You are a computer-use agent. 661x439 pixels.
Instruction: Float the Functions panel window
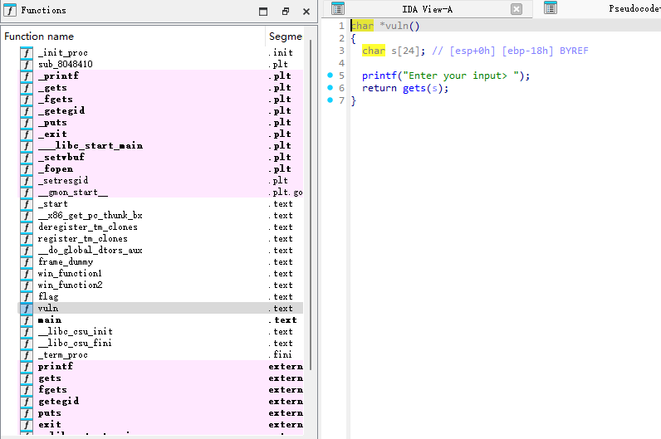(285, 12)
